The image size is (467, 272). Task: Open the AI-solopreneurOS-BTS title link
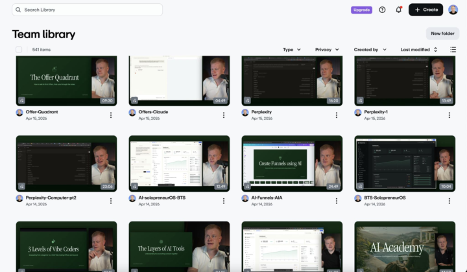(x=162, y=198)
